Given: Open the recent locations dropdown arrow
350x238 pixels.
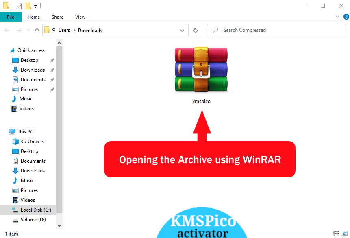Looking at the screenshot, I should tap(28, 30).
